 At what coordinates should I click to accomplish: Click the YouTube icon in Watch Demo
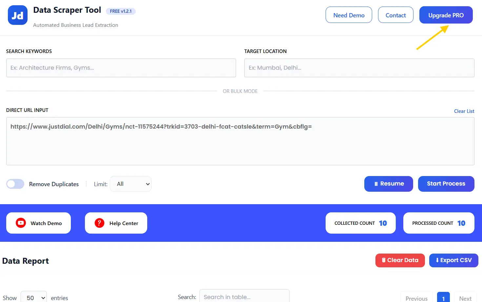pos(21,223)
